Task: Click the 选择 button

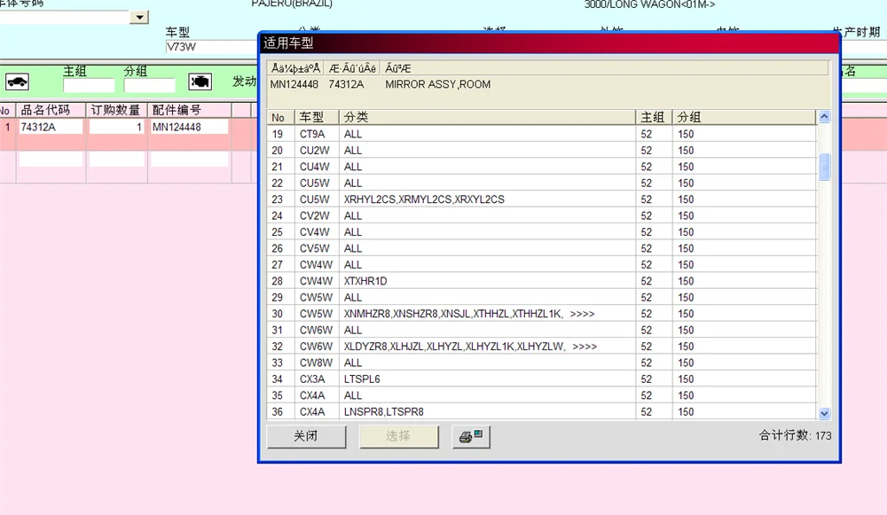Action: click(398, 436)
